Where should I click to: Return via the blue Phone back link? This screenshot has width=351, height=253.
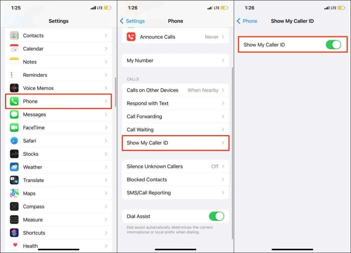click(x=247, y=21)
